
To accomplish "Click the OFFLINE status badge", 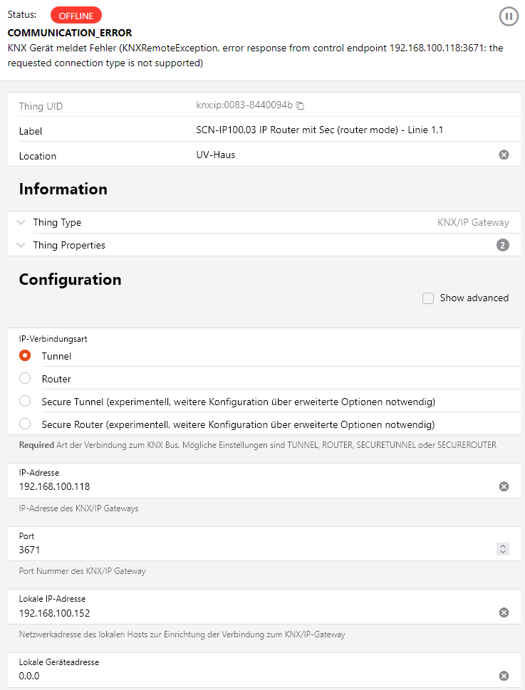I will pyautogui.click(x=76, y=15).
